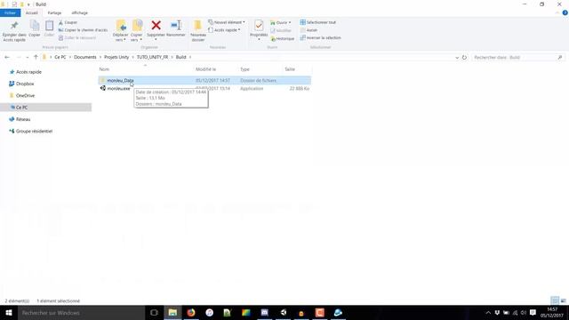The image size is (569, 320).
Task: Expand the Ouvrir dropdown arrow
Action: (290, 22)
